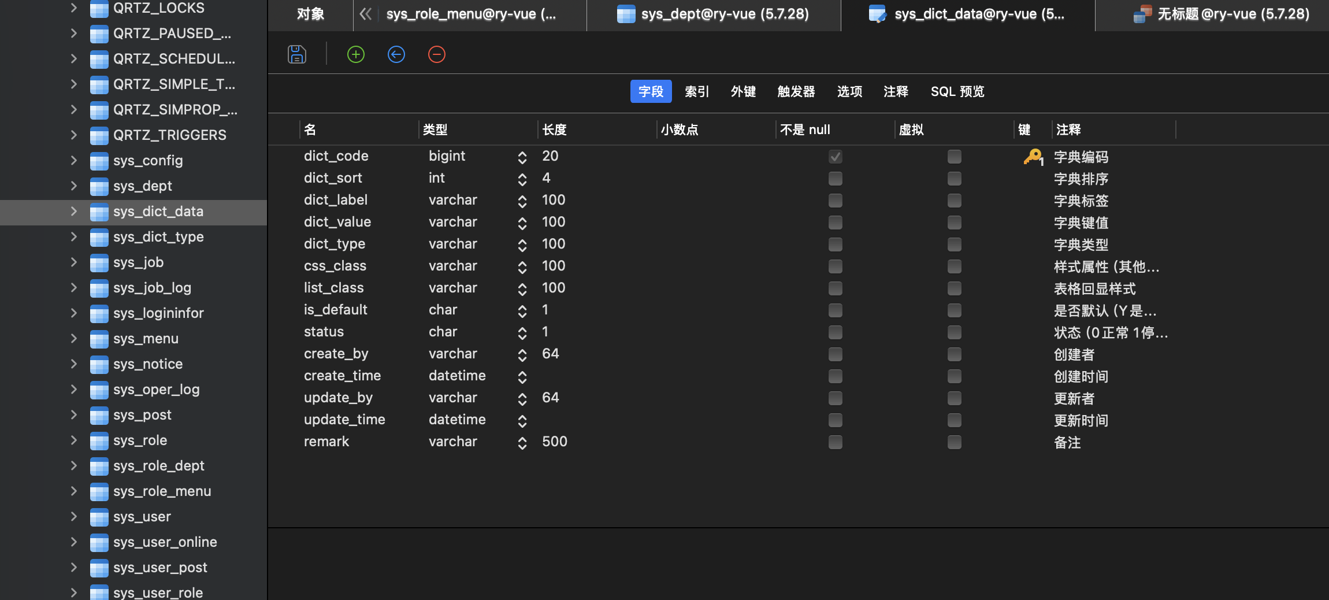Expand sys_config tree node
This screenshot has width=1329, height=600.
click(x=74, y=161)
